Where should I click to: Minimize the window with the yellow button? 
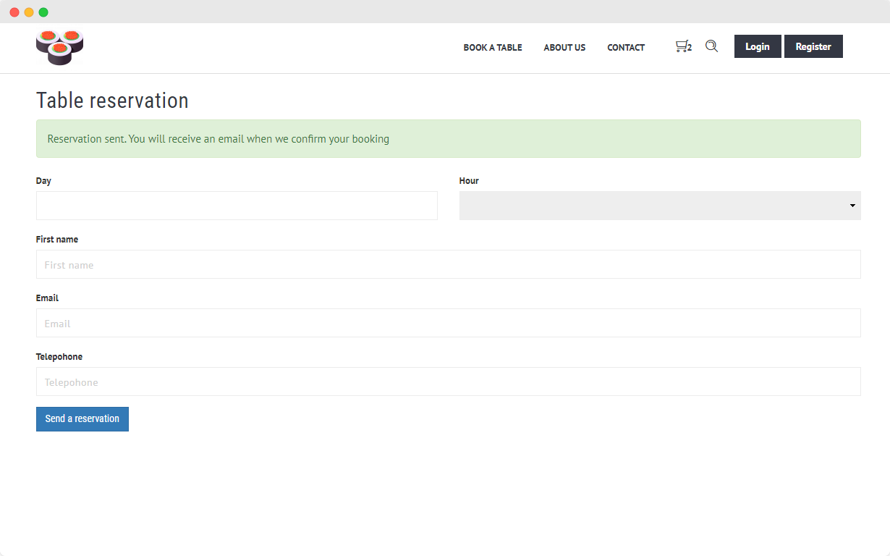29,12
